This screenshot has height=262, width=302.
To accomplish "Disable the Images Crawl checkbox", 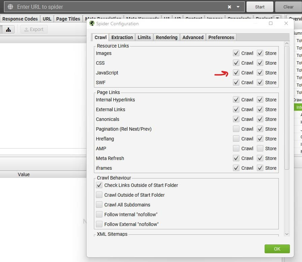I will click(236, 53).
